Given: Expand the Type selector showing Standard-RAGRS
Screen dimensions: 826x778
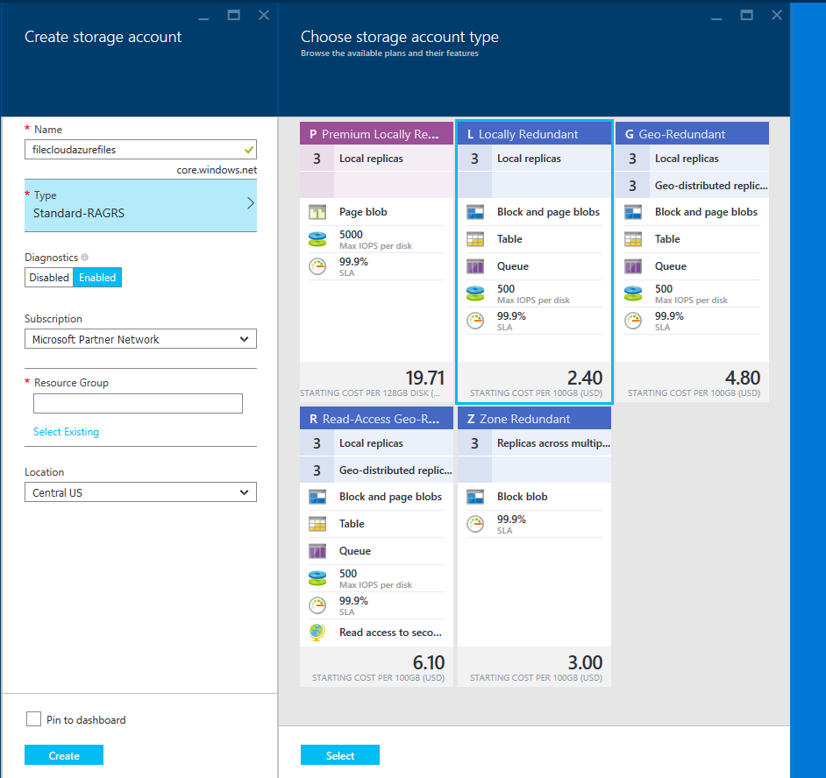Looking at the screenshot, I should [x=140, y=205].
